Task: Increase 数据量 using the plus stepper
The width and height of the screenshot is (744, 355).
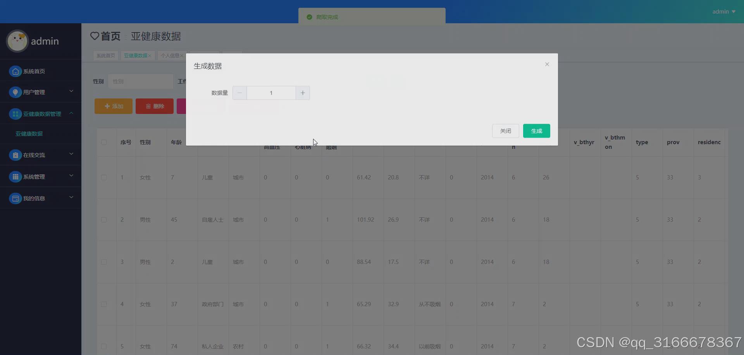Action: (303, 93)
